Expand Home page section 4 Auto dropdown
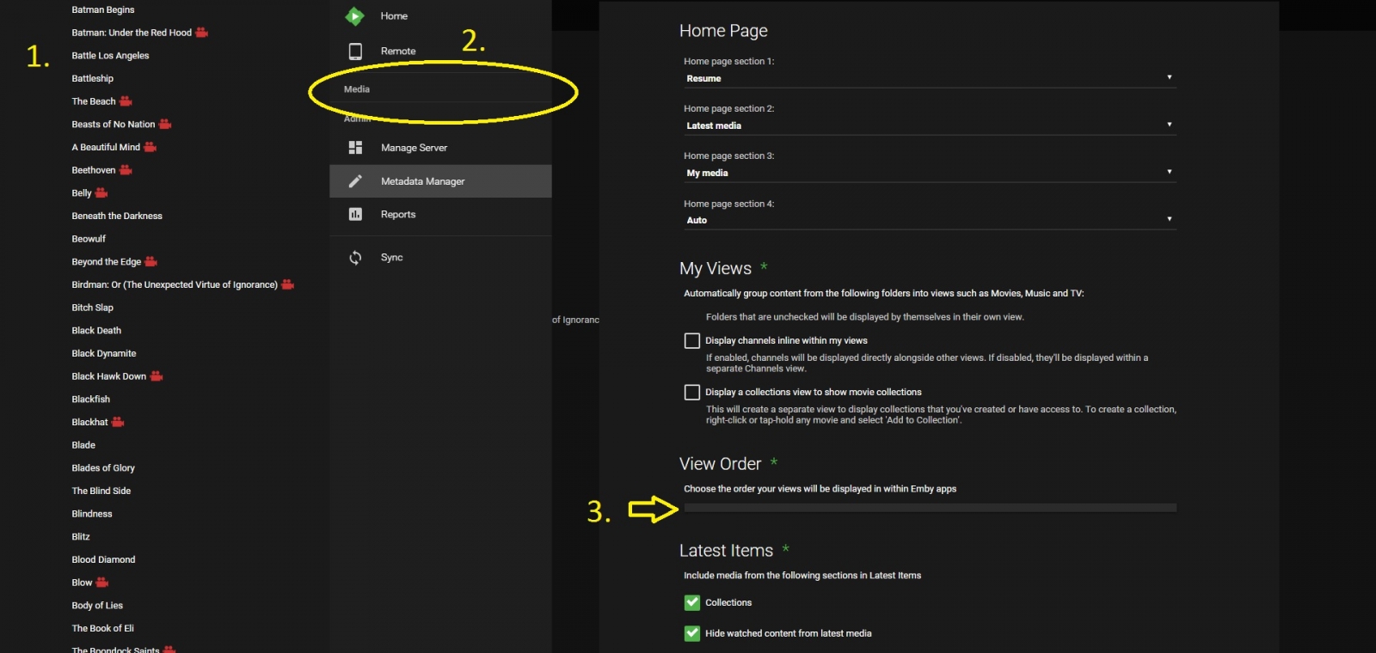 (929, 220)
